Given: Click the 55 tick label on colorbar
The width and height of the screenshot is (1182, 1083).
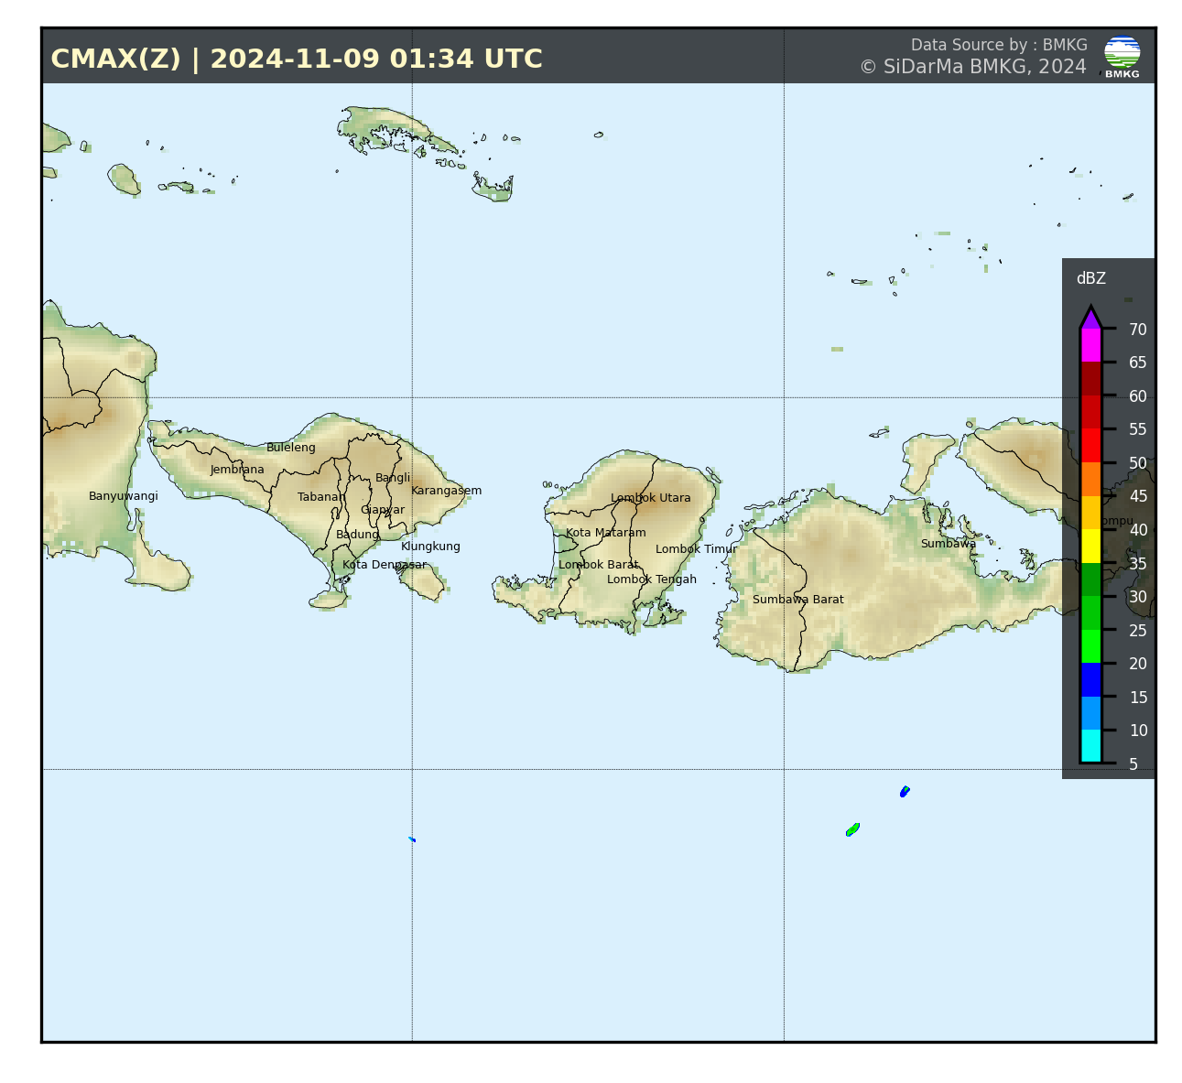Looking at the screenshot, I should 1137,429.
